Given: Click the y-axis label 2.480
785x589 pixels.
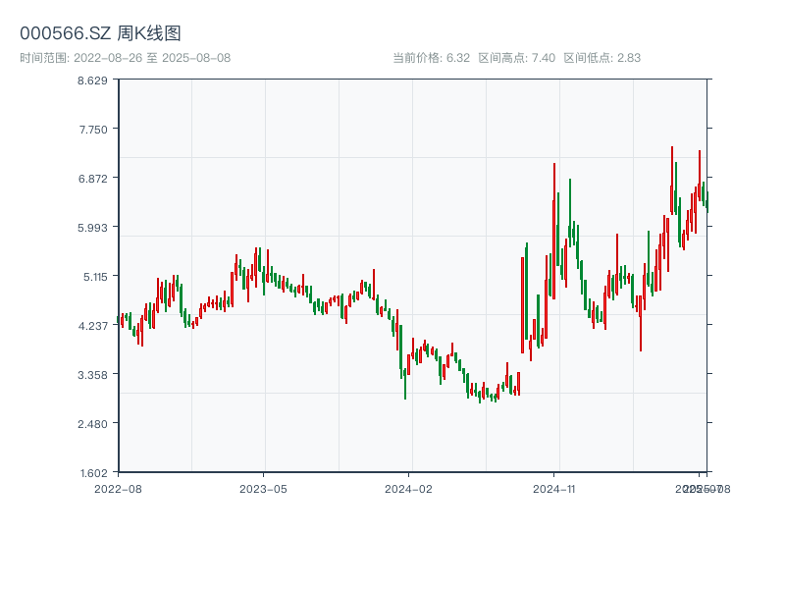Looking at the screenshot, I should [x=92, y=424].
